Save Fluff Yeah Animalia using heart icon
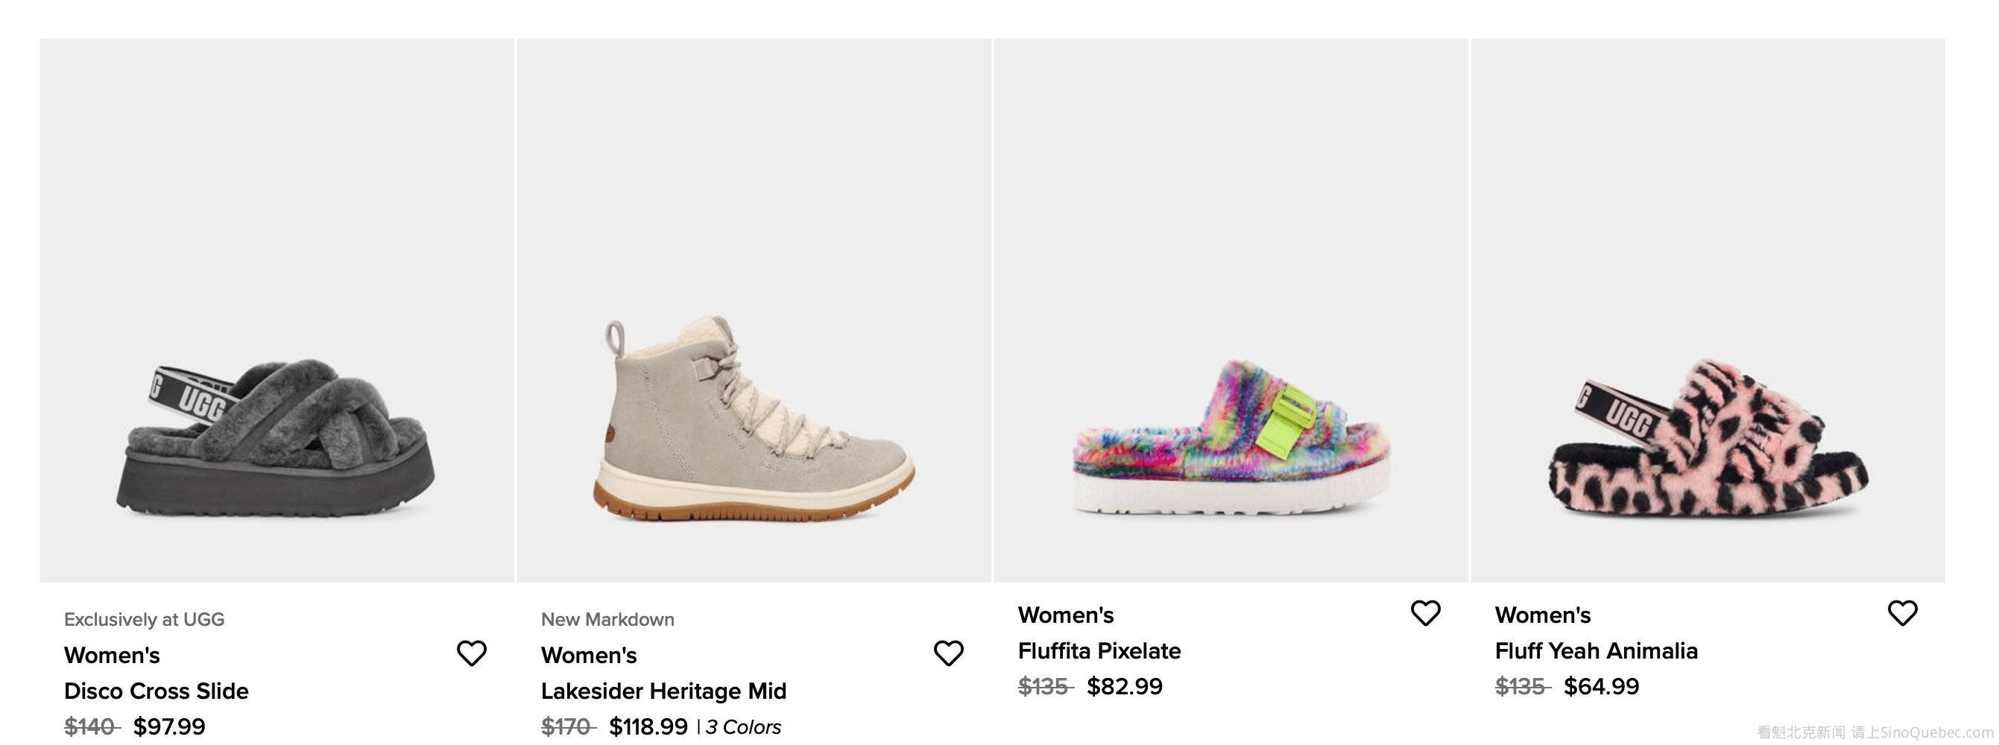This screenshot has width=1999, height=745. point(1902,613)
